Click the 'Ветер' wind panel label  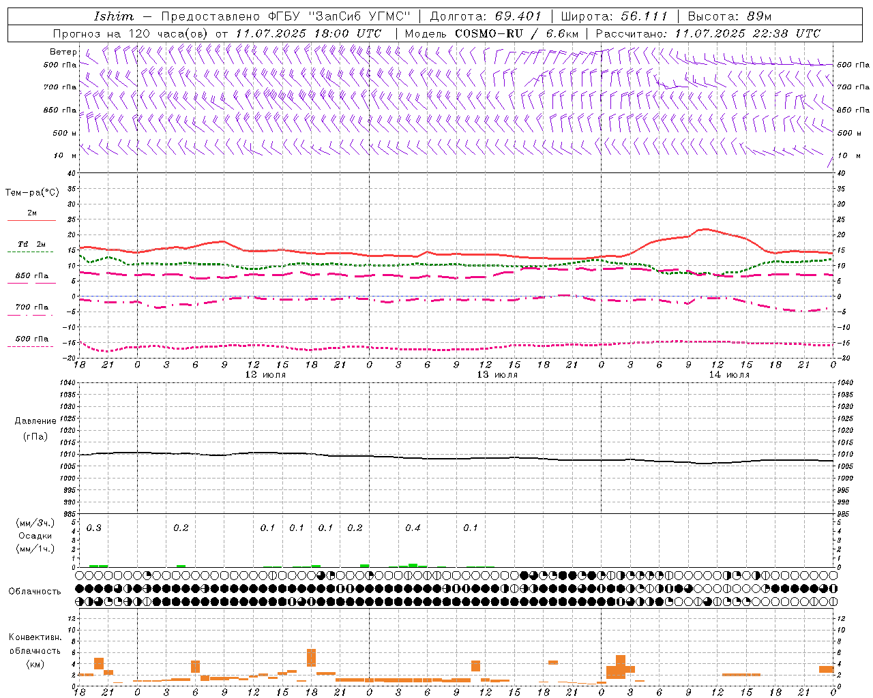[63, 52]
